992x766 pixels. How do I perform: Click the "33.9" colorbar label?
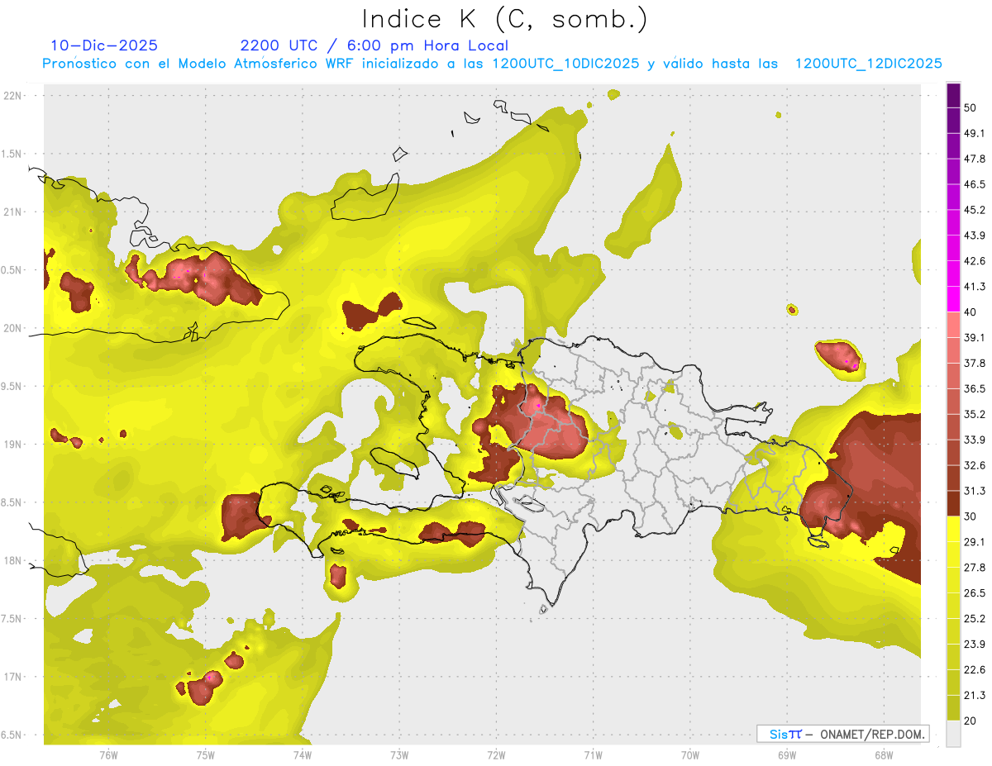(975, 440)
